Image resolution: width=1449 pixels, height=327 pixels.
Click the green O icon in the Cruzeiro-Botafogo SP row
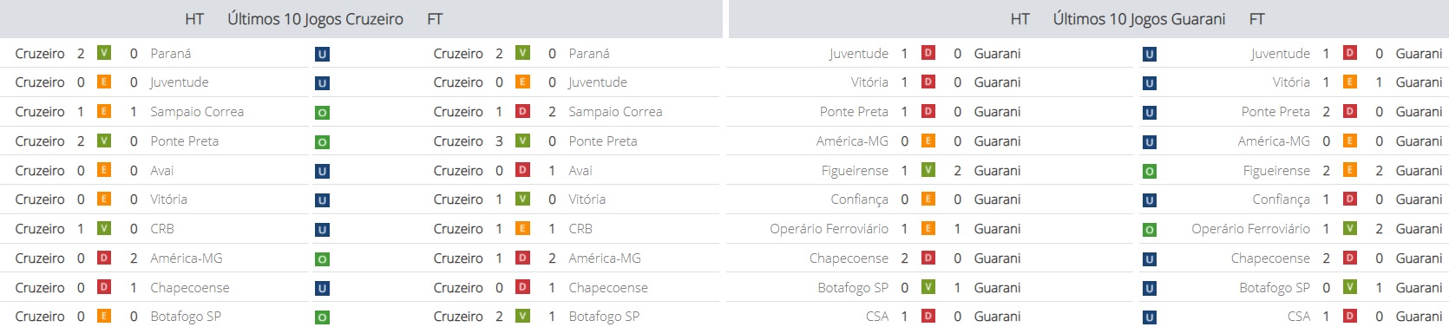[x=322, y=317]
